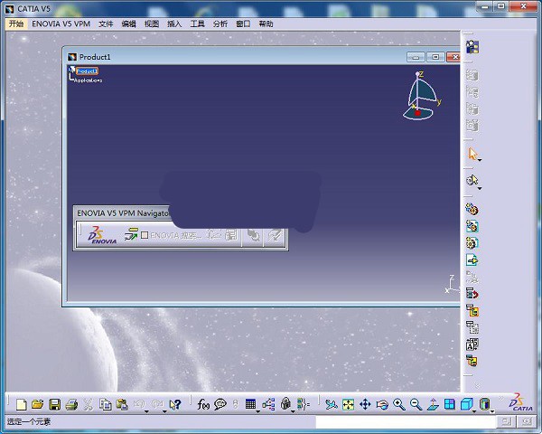
Task: Expand the design table dropdown arrow
Action: tap(257, 411)
